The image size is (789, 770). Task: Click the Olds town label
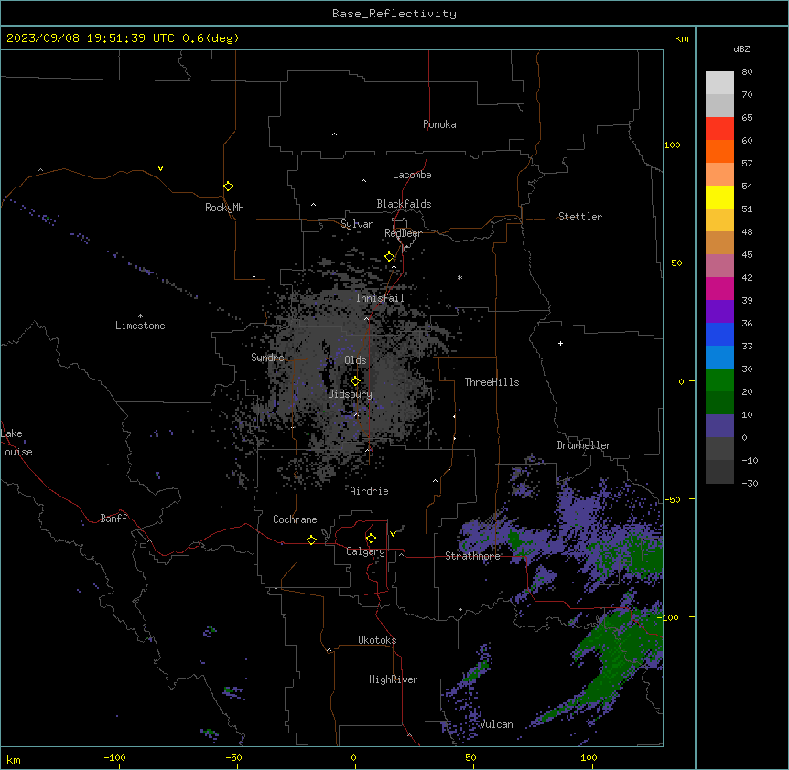point(355,360)
